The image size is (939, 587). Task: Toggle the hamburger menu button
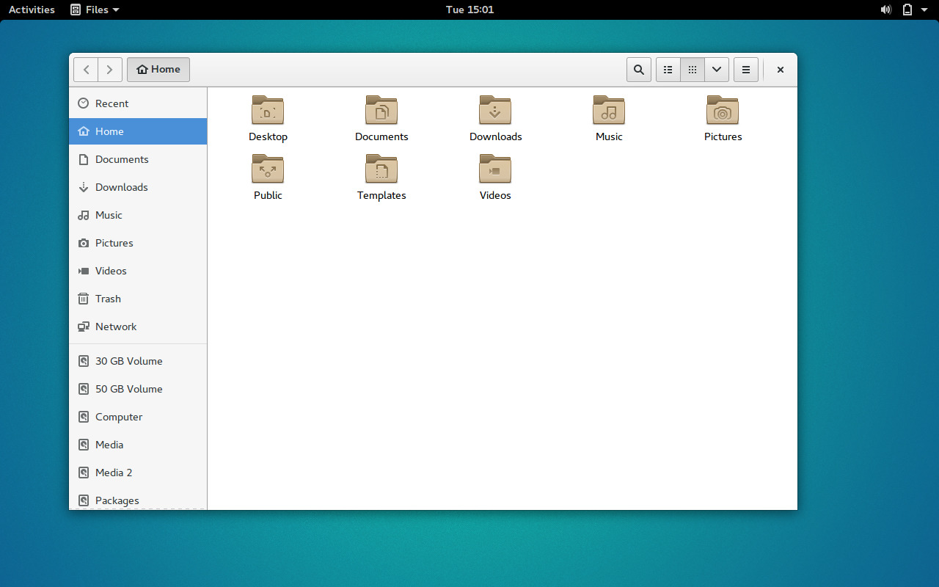(x=746, y=69)
